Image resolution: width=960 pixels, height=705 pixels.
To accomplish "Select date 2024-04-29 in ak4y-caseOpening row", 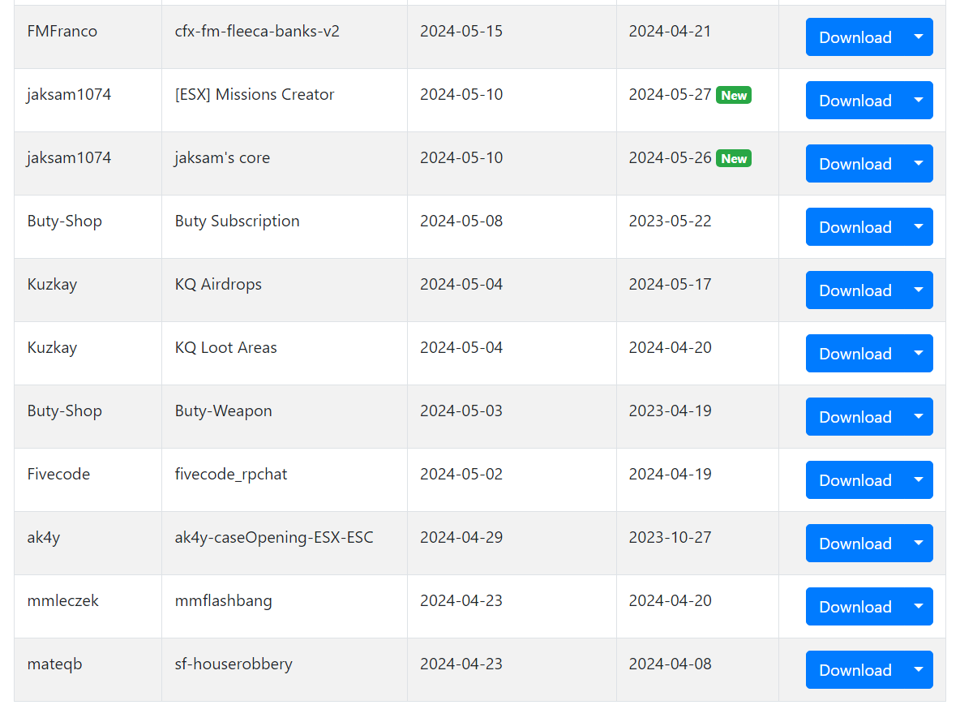I will [x=461, y=538].
